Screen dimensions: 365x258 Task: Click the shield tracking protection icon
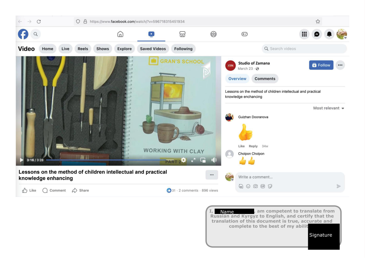(78, 22)
